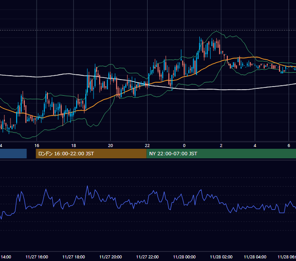Click the 0 hour label on upper axis
The height and width of the screenshot is (261, 296).
(184, 145)
